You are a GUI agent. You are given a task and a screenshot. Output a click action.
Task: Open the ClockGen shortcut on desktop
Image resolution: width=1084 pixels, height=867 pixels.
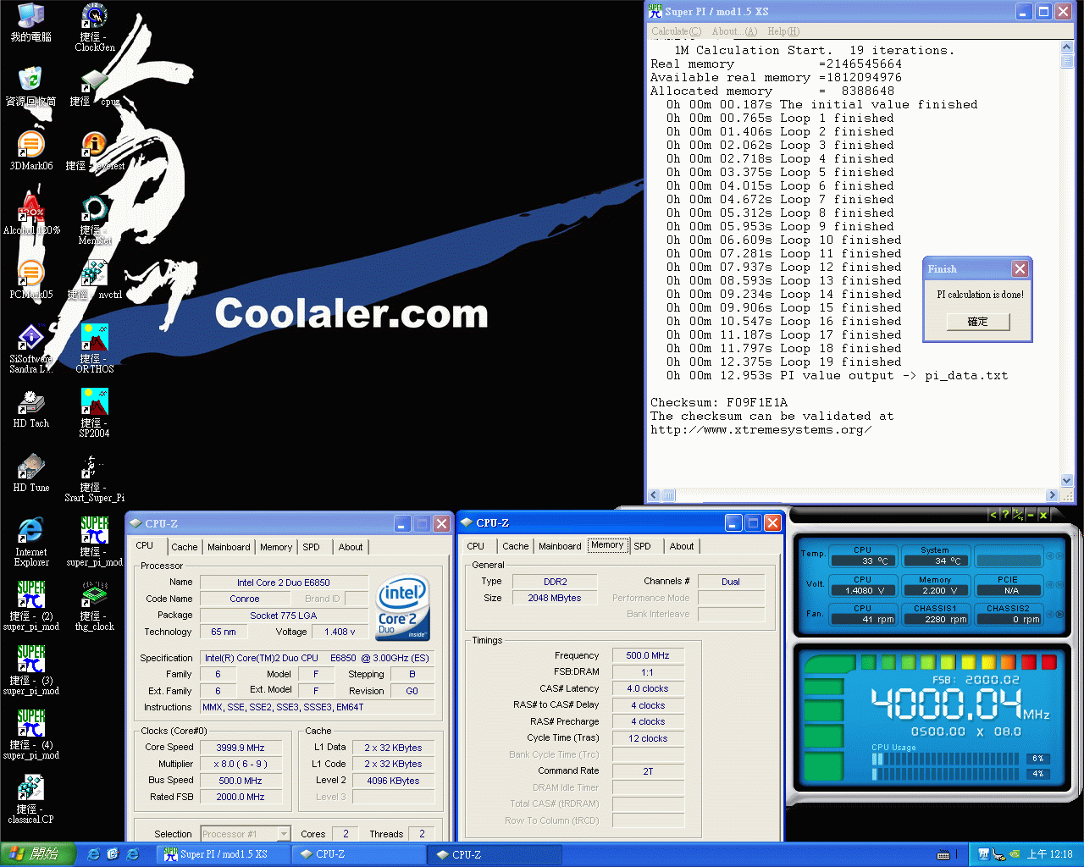point(94,29)
